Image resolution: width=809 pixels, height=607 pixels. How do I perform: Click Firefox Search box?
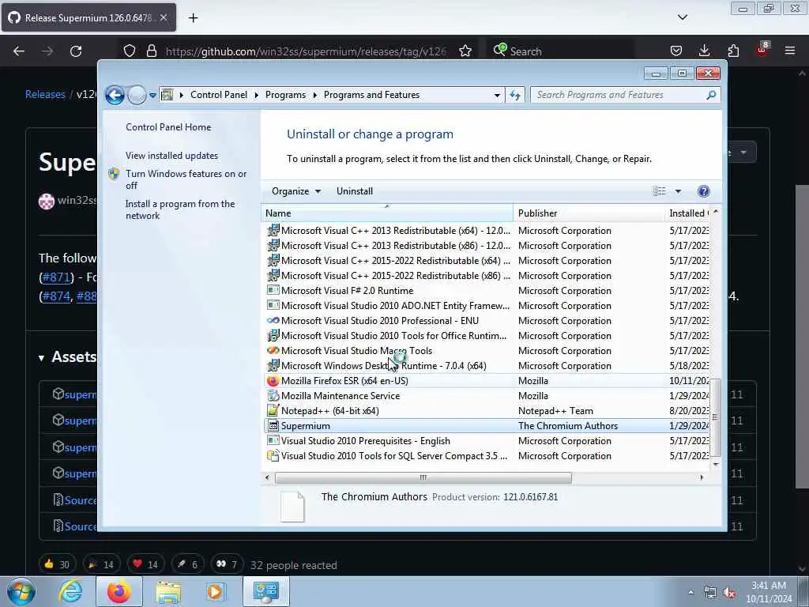click(x=560, y=51)
